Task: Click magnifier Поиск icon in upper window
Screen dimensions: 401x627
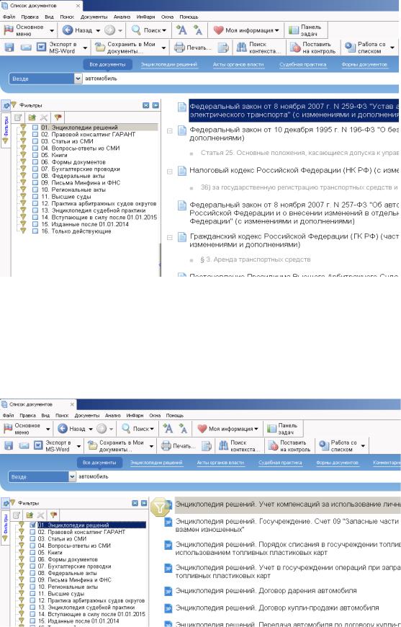Action: 136,30
